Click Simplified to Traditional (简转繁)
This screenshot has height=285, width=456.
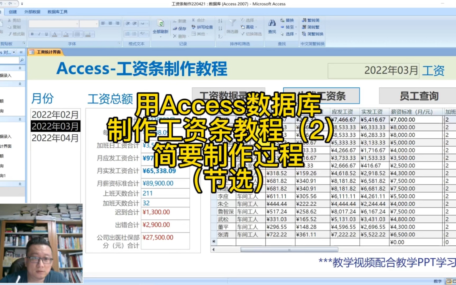(311, 27)
